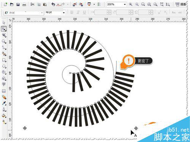Viewport: 190px width, 142px height.
Task: Select the Pick tool
Action: pos(4,22)
